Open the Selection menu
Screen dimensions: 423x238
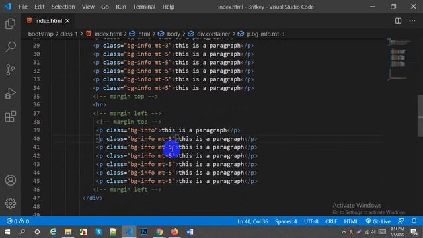[63, 7]
